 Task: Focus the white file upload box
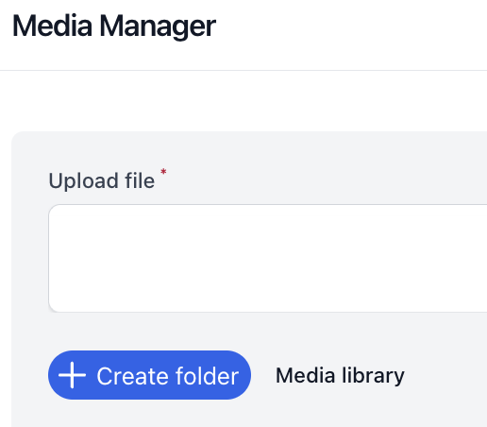point(268,258)
